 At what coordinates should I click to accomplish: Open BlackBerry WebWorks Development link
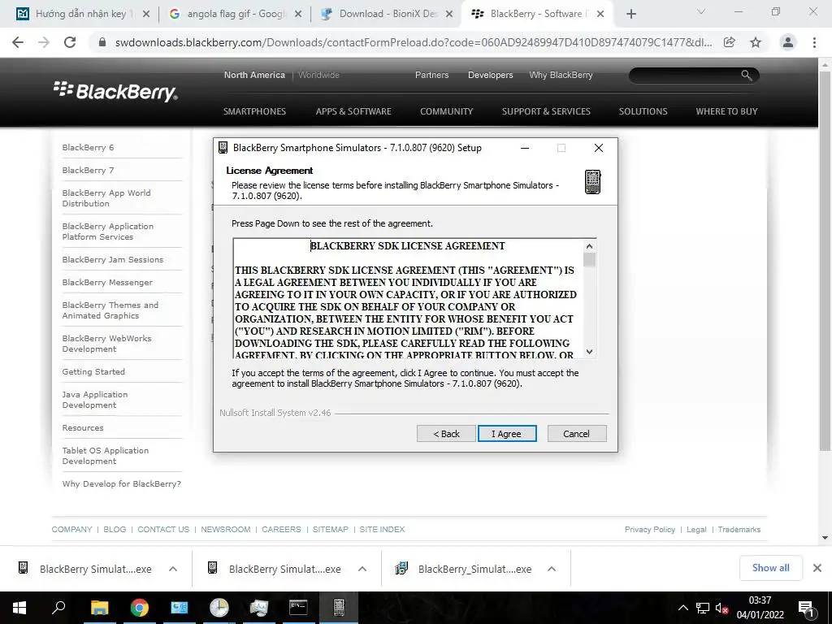(106, 344)
